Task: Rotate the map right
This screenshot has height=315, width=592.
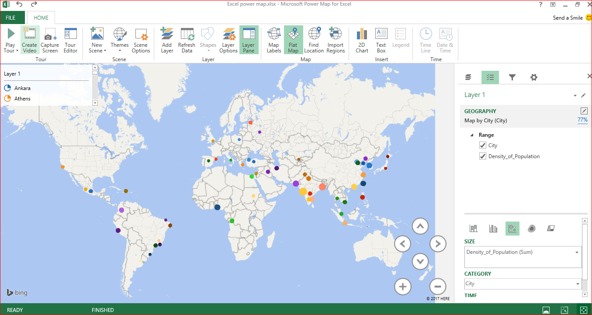Action: [438, 243]
